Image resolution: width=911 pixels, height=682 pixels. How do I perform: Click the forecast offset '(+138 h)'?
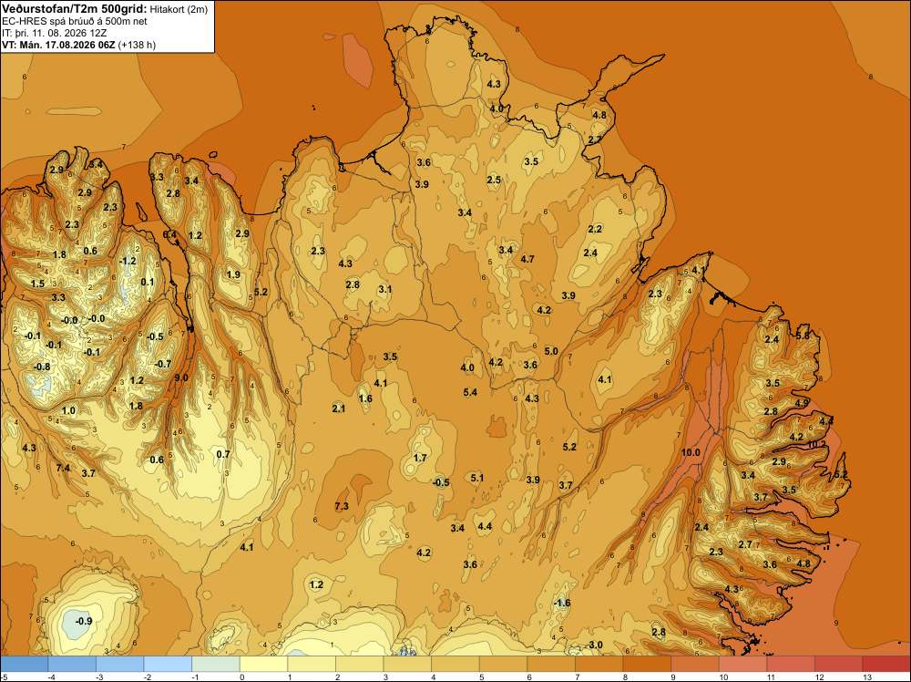point(137,45)
